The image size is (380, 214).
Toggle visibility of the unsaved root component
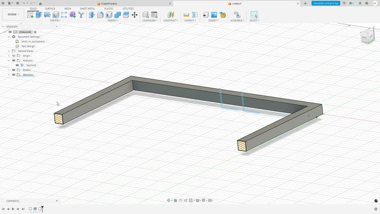10,32
